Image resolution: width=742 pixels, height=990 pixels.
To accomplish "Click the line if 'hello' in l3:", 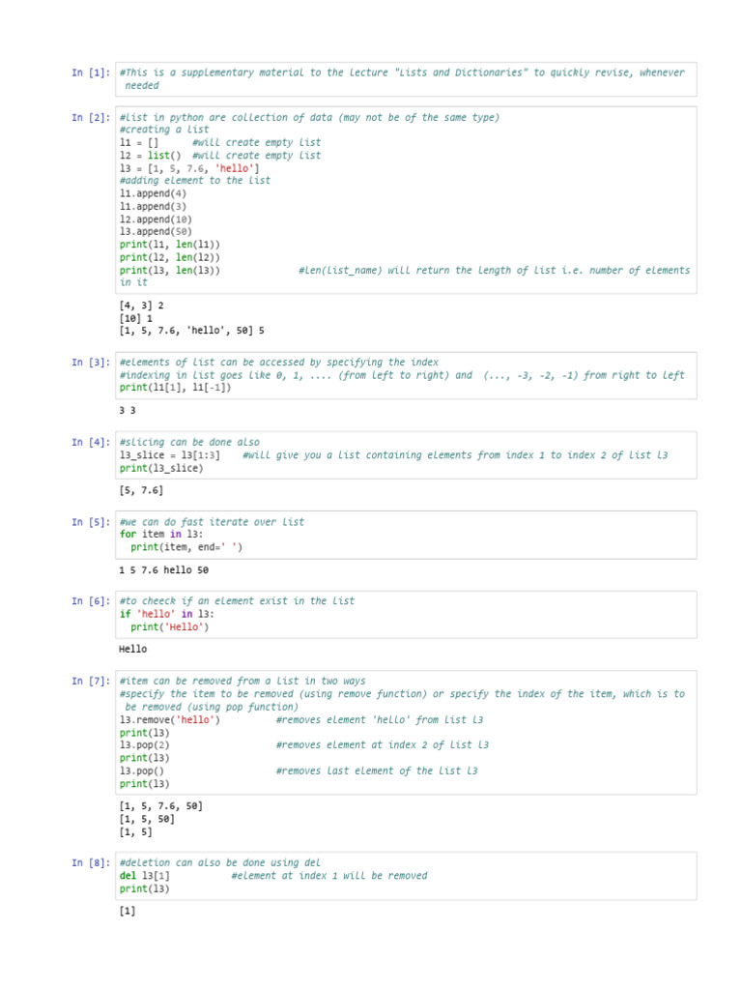I will pyautogui.click(x=167, y=614).
